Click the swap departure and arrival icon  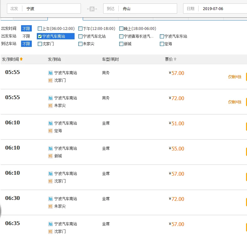coord(92,9)
